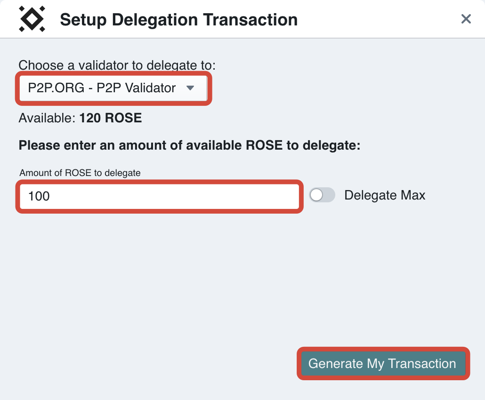Click the Delegate Max label text
This screenshot has height=400, width=485.
385,195
